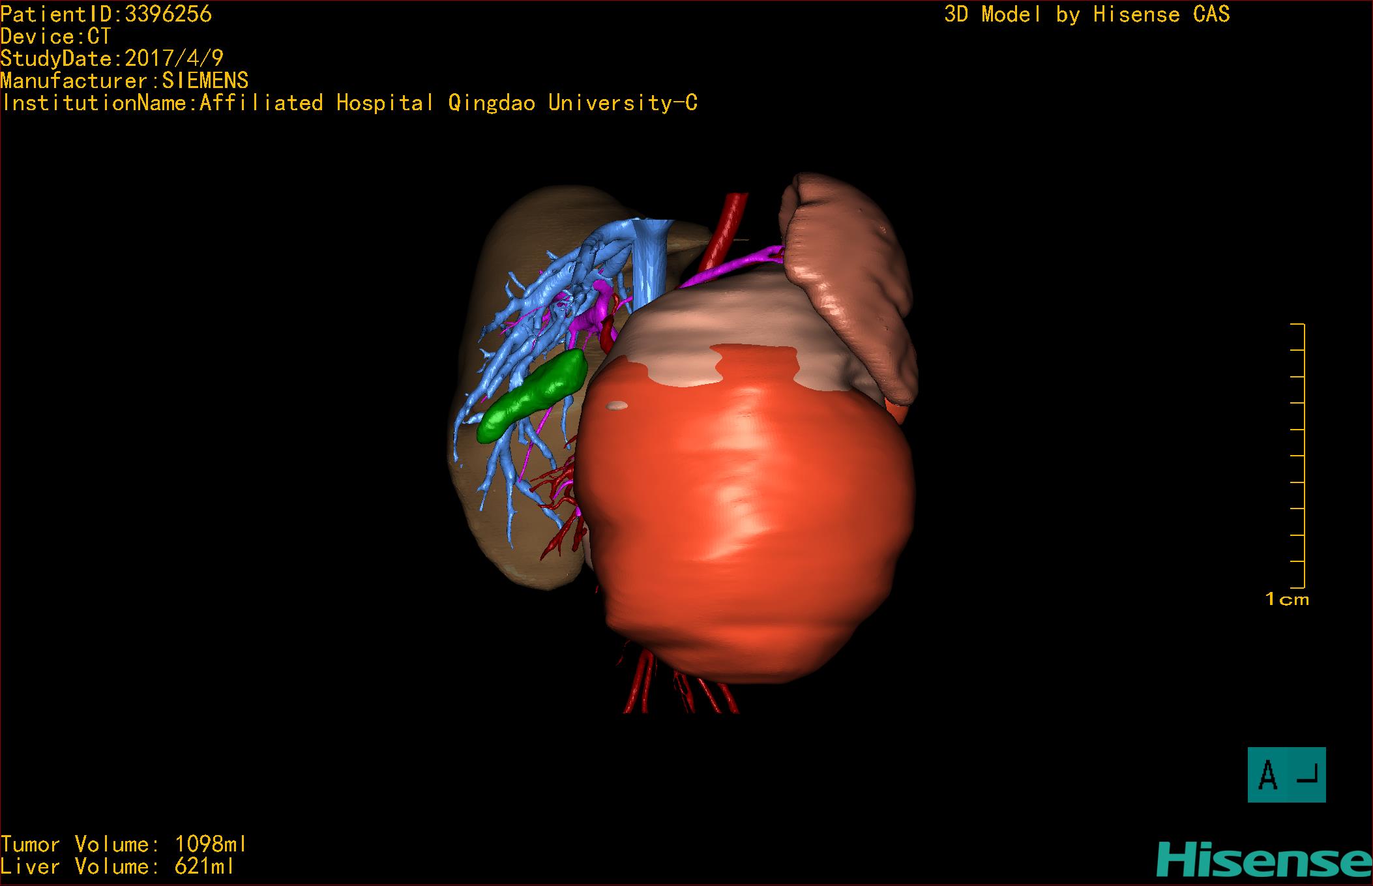Click the InstitutionName overlay text

pos(349,103)
